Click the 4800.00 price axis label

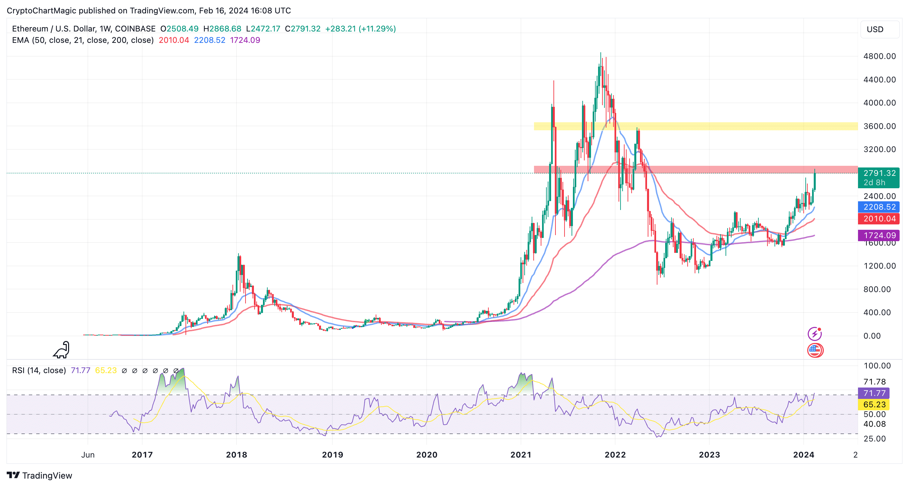(x=879, y=56)
